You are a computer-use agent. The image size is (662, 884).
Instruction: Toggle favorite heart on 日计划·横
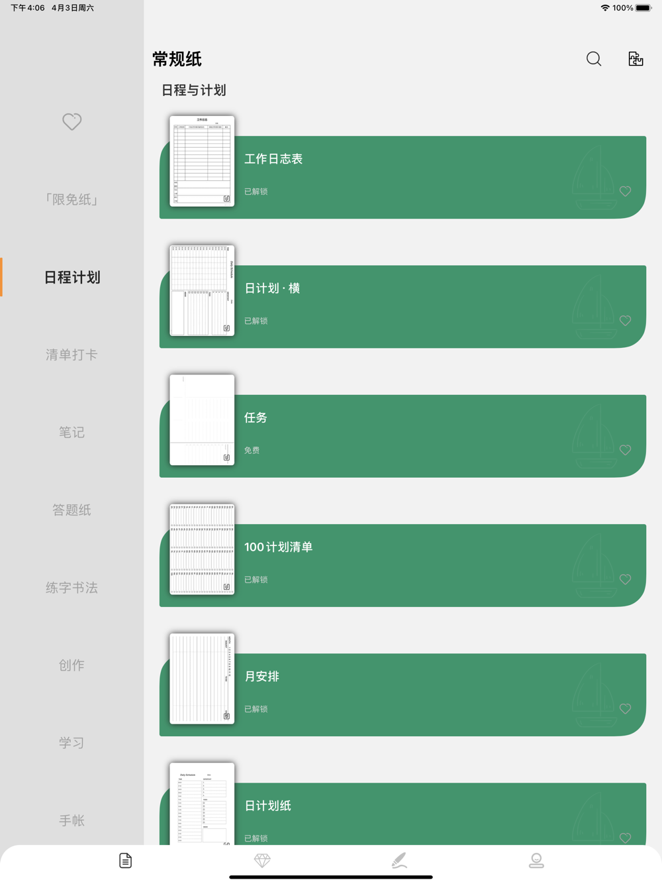625,321
